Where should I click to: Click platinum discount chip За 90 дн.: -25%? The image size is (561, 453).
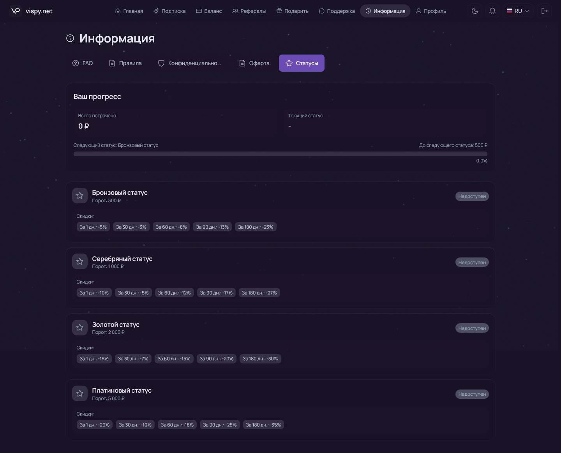coord(220,425)
